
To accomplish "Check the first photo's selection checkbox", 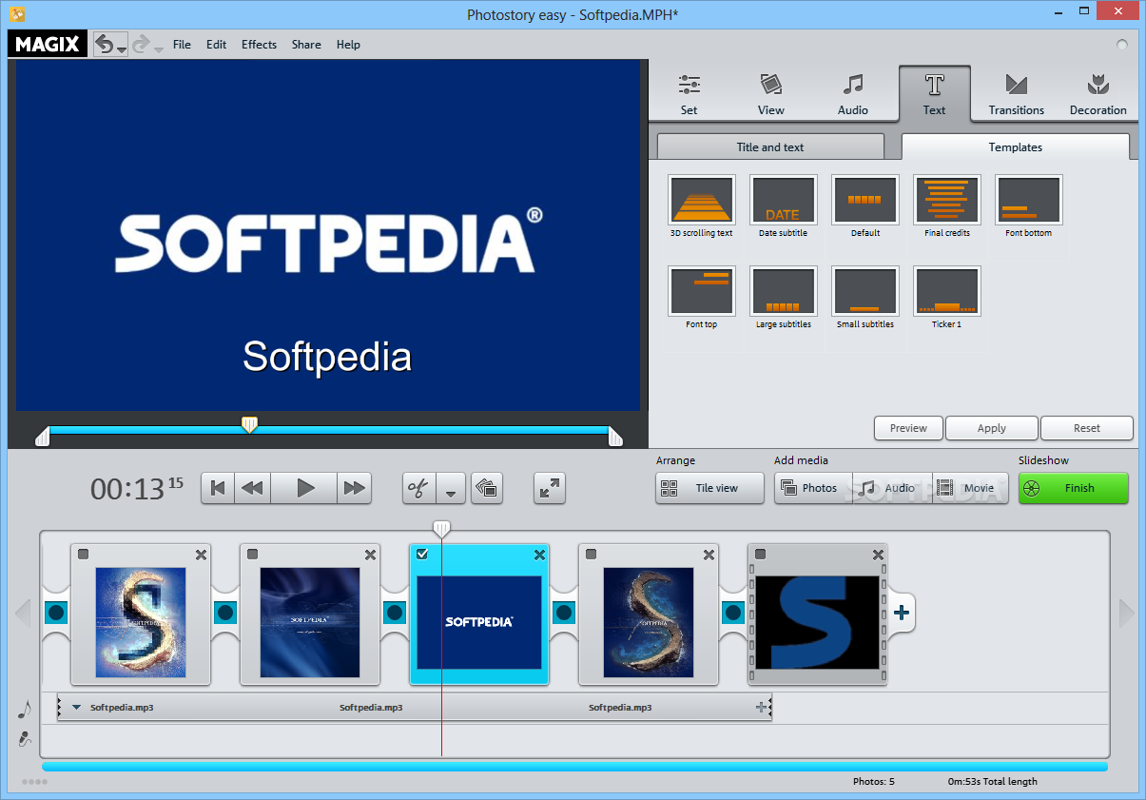I will pyautogui.click(x=84, y=555).
